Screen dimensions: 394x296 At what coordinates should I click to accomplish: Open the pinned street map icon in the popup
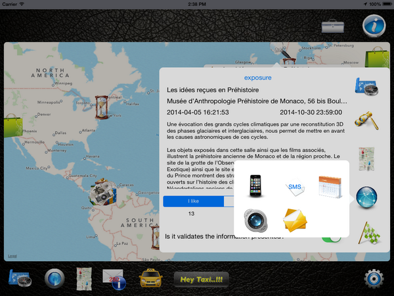click(366, 159)
